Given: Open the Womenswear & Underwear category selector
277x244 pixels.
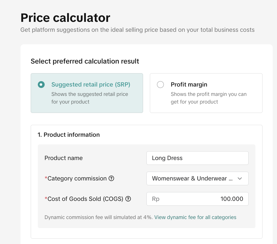Looking at the screenshot, I should tap(192, 178).
